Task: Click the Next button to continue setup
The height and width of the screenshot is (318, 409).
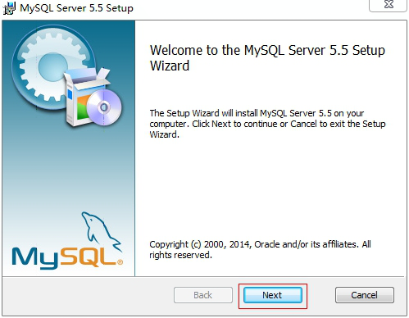Action: 273,295
